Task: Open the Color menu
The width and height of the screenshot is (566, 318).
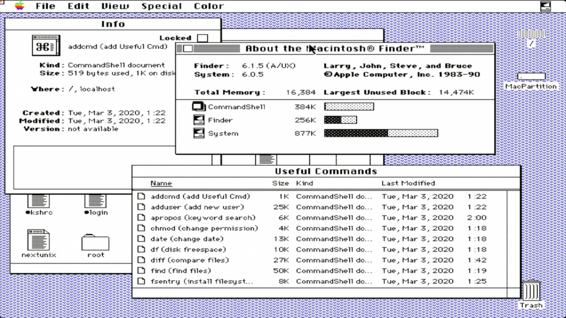Action: (209, 6)
